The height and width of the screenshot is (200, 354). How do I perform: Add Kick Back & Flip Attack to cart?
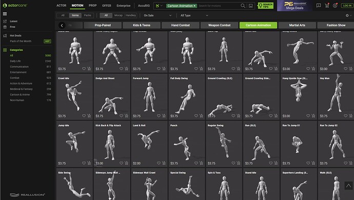tap(126, 163)
